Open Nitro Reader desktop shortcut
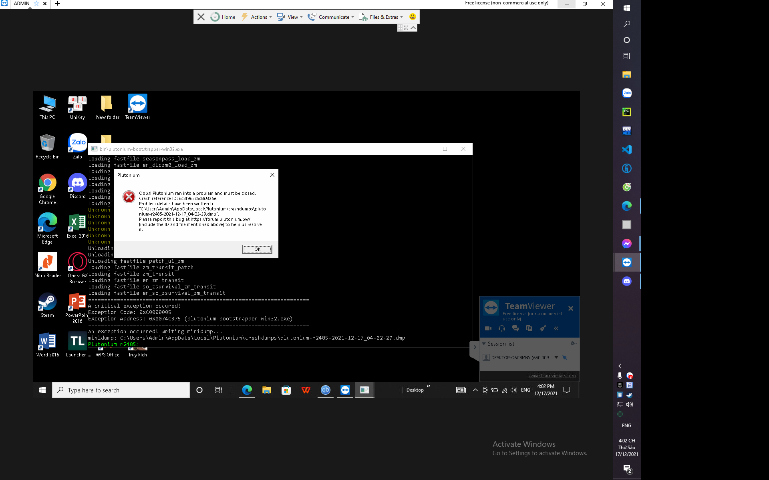 pos(47,266)
